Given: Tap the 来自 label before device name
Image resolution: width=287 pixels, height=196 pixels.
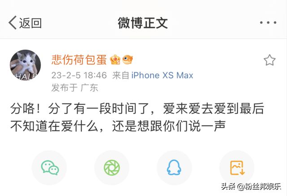Looking at the screenshot, I should coord(121,75).
